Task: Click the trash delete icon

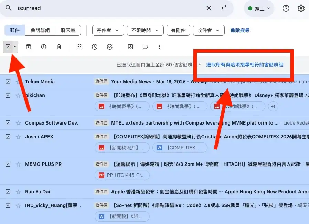Action: [x=59, y=47]
